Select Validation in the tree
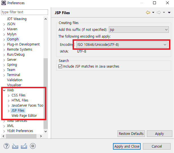Viewport: 174px width, 153px height. 15,80
